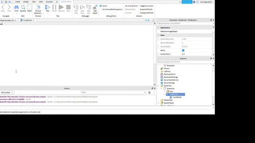Select ReplicatedStorage in Explorer
Image resolution: width=255 pixels, height=143 pixels.
171,77
